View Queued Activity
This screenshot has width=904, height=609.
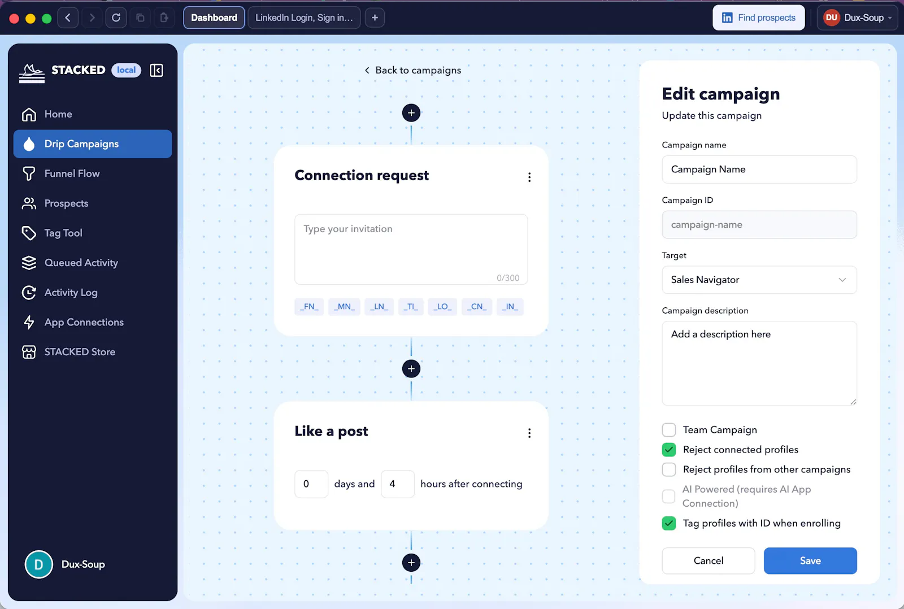[x=93, y=263]
